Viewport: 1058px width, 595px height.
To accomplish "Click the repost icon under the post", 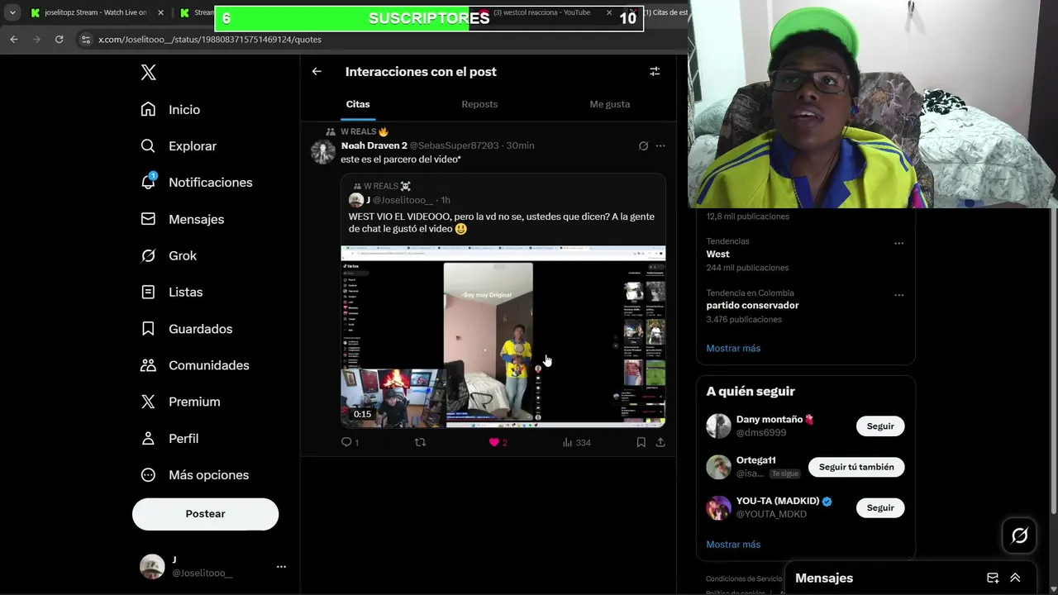I will pyautogui.click(x=420, y=443).
